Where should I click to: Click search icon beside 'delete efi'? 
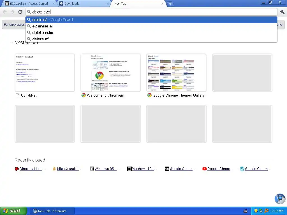point(29,39)
